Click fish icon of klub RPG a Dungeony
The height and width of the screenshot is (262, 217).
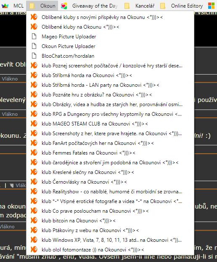34,114
